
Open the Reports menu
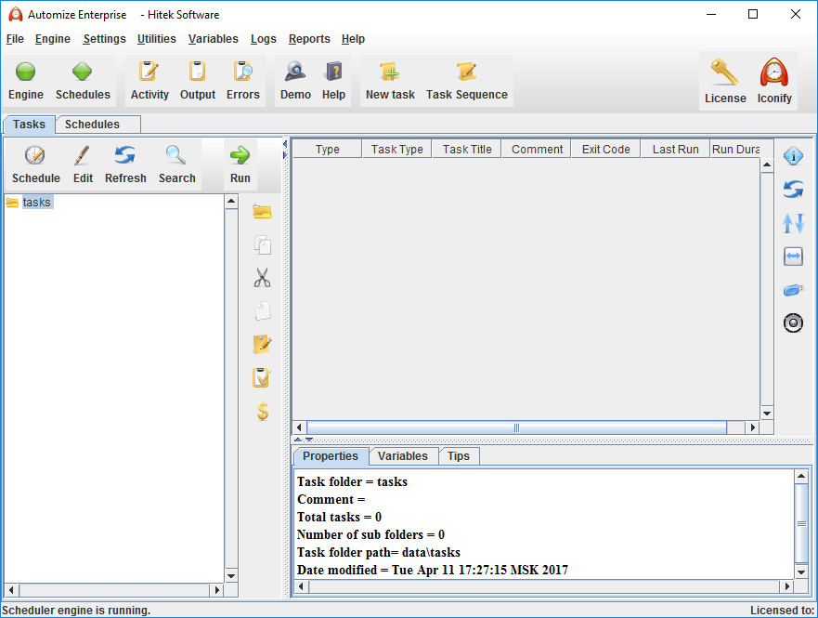[x=309, y=39]
